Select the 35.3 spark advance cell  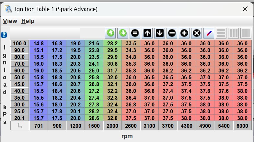131,64
